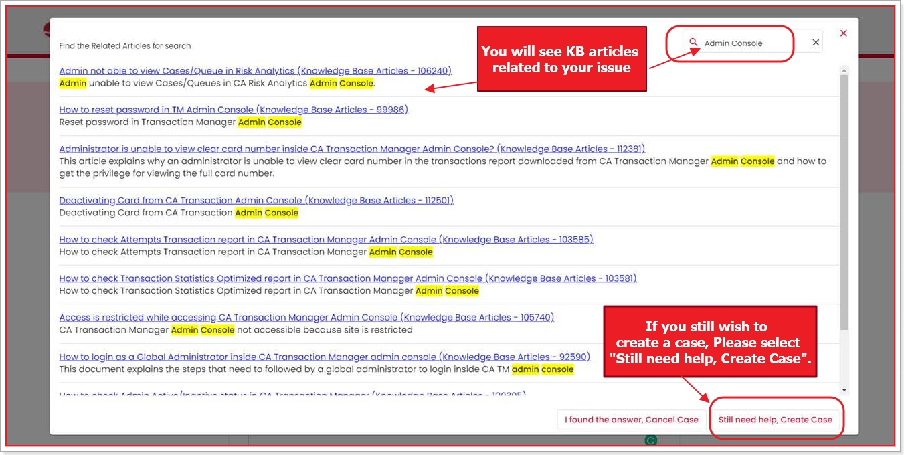Open Deactivating Card from CA Transaction article
This screenshot has height=455, width=904.
click(256, 201)
